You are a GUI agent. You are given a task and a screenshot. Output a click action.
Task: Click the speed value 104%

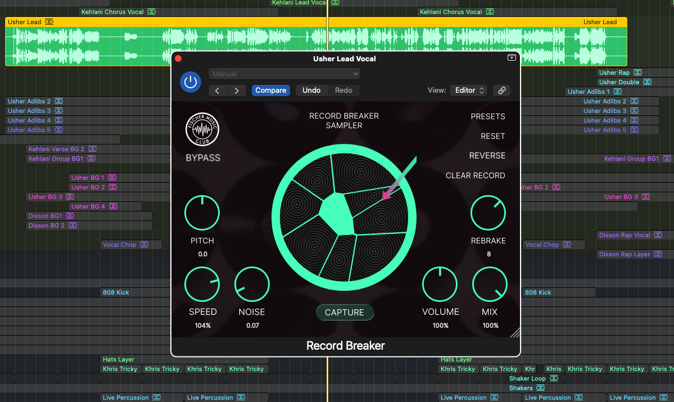pyautogui.click(x=202, y=326)
